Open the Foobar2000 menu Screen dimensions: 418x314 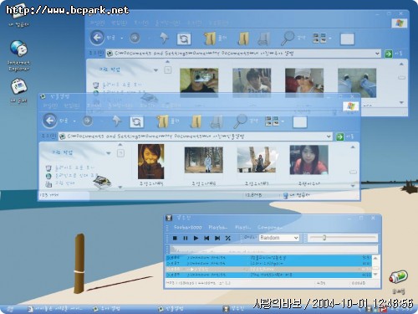point(187,228)
